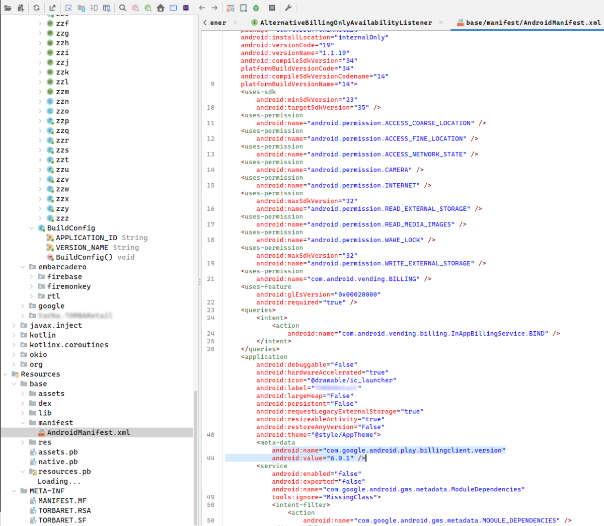Click the toolbar icon left of table-with-eye icon
Image resolution: width=604 pixels, height=526 pixels.
(94, 8)
